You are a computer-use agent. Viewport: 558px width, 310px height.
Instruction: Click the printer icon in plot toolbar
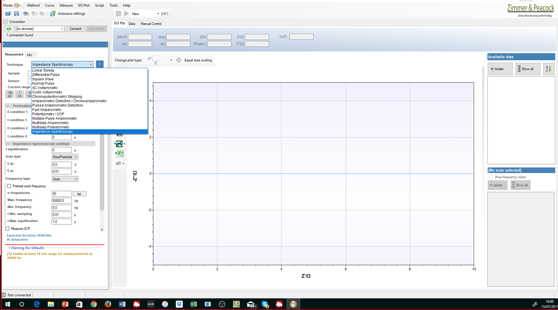119,163
